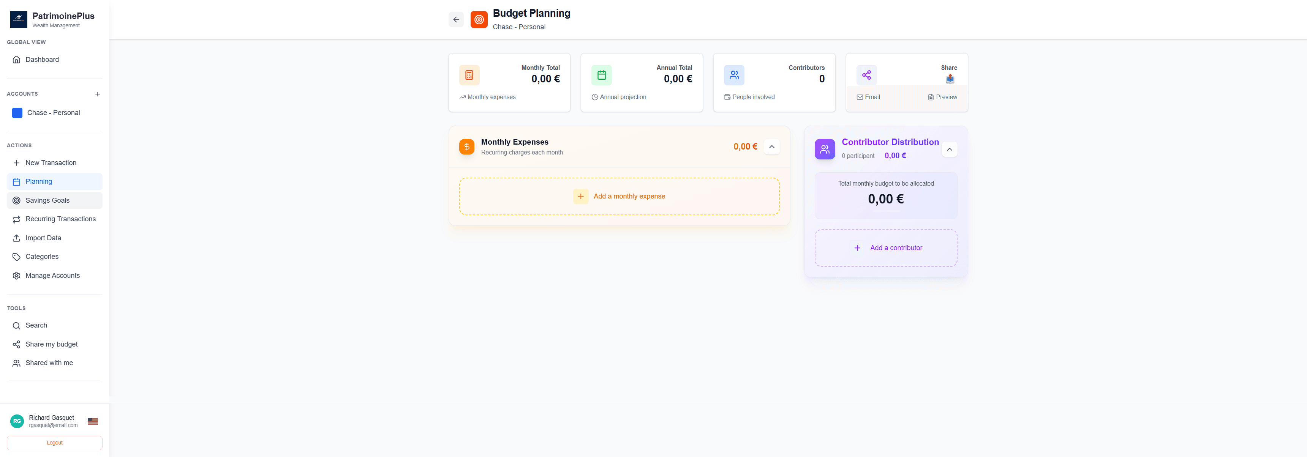Click the Categories tag icon

pyautogui.click(x=17, y=256)
